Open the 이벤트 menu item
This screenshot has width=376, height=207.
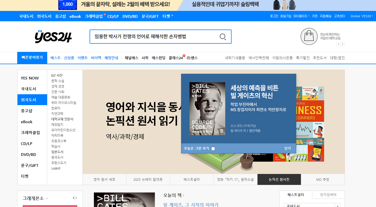click(x=83, y=58)
